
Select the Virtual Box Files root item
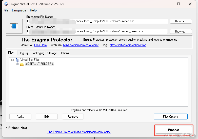coord(30,60)
